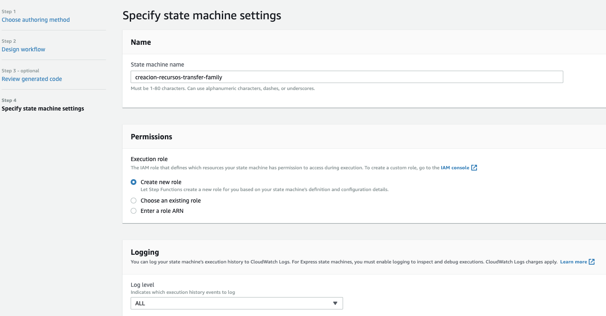Click the Log level field label
This screenshot has height=316, width=606.
click(142, 285)
